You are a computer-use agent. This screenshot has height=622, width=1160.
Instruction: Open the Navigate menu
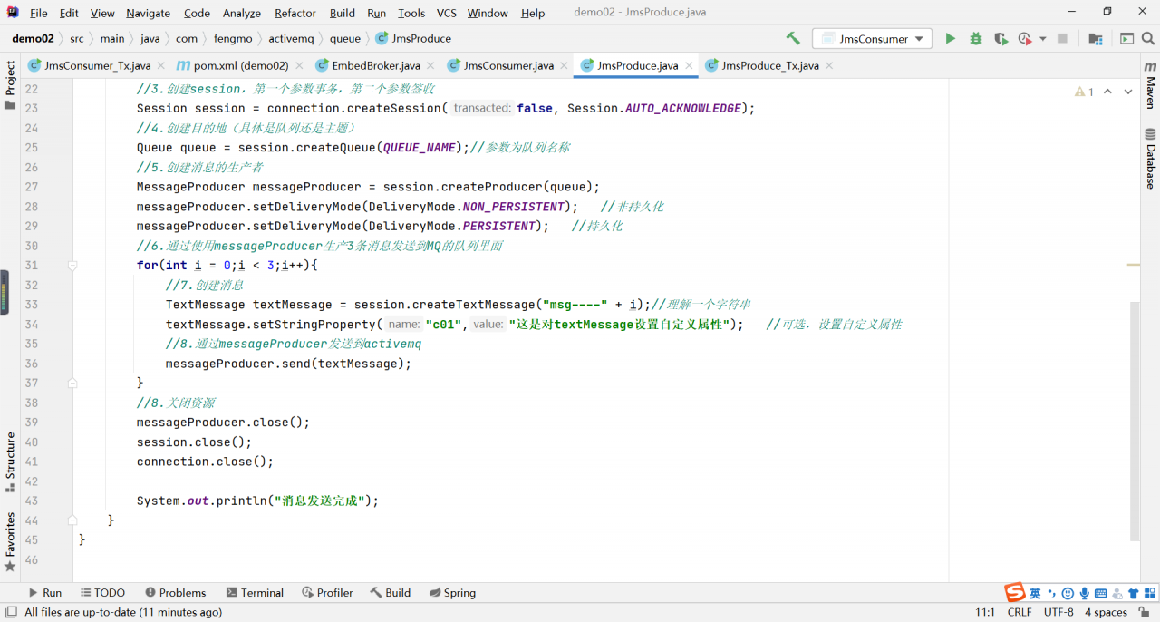(148, 13)
